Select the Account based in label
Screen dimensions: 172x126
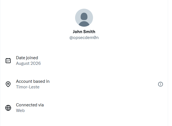33,81
